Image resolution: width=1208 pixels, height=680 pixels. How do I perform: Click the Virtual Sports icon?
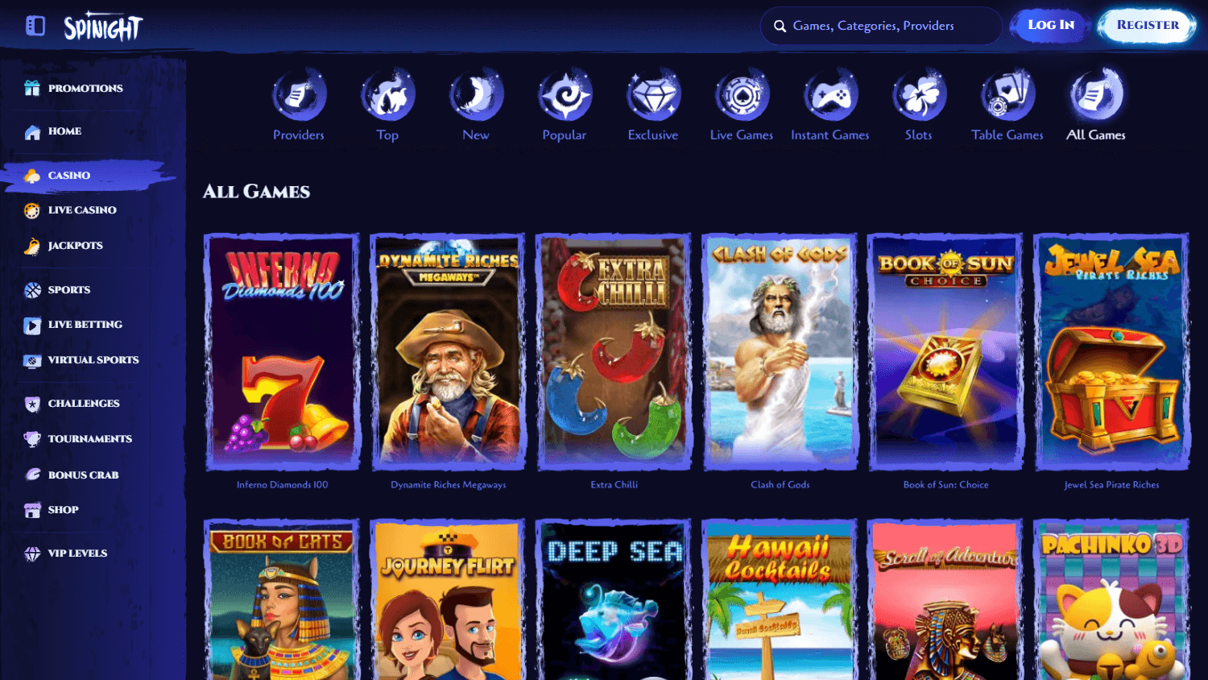coord(32,360)
